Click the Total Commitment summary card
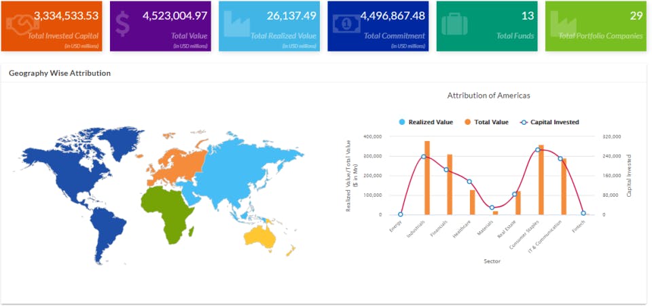Viewport: 652px width, 306px height. click(378, 26)
